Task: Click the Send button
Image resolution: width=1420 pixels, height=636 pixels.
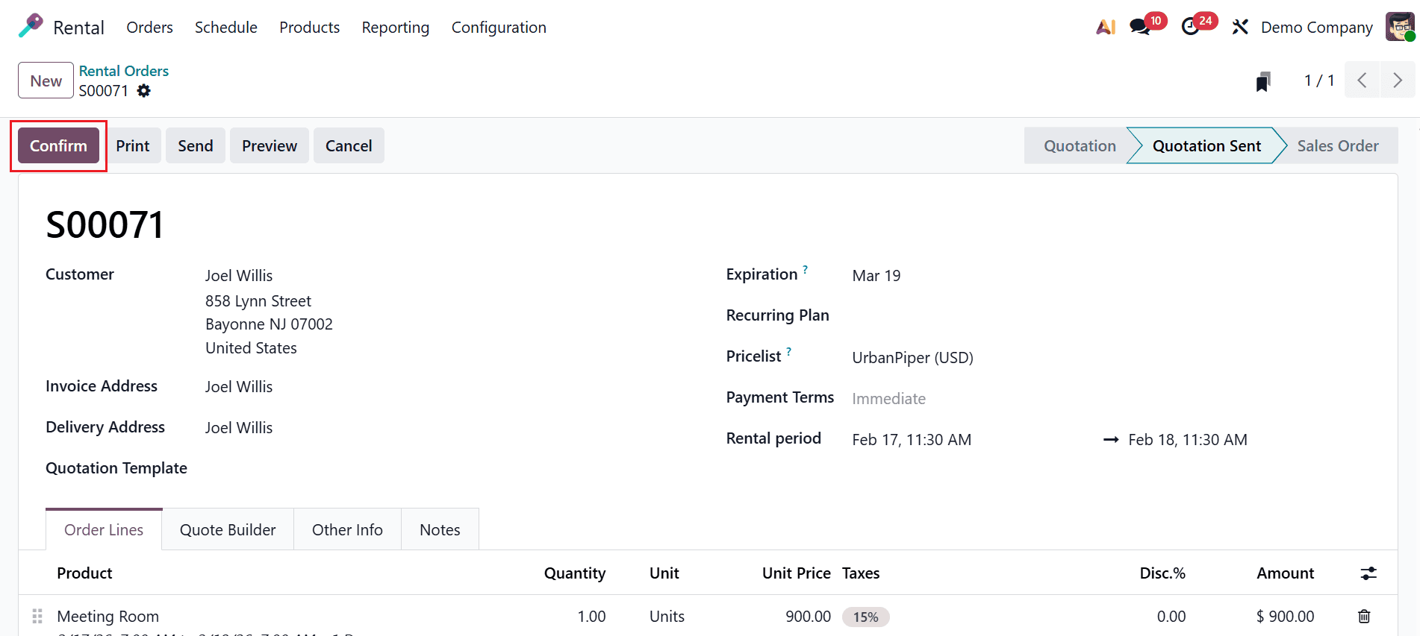Action: pyautogui.click(x=196, y=145)
